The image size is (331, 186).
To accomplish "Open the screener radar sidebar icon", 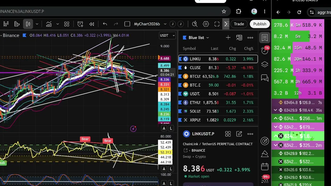I will point(265,141).
